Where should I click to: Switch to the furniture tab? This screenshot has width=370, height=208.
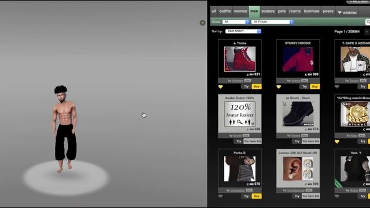(312, 12)
